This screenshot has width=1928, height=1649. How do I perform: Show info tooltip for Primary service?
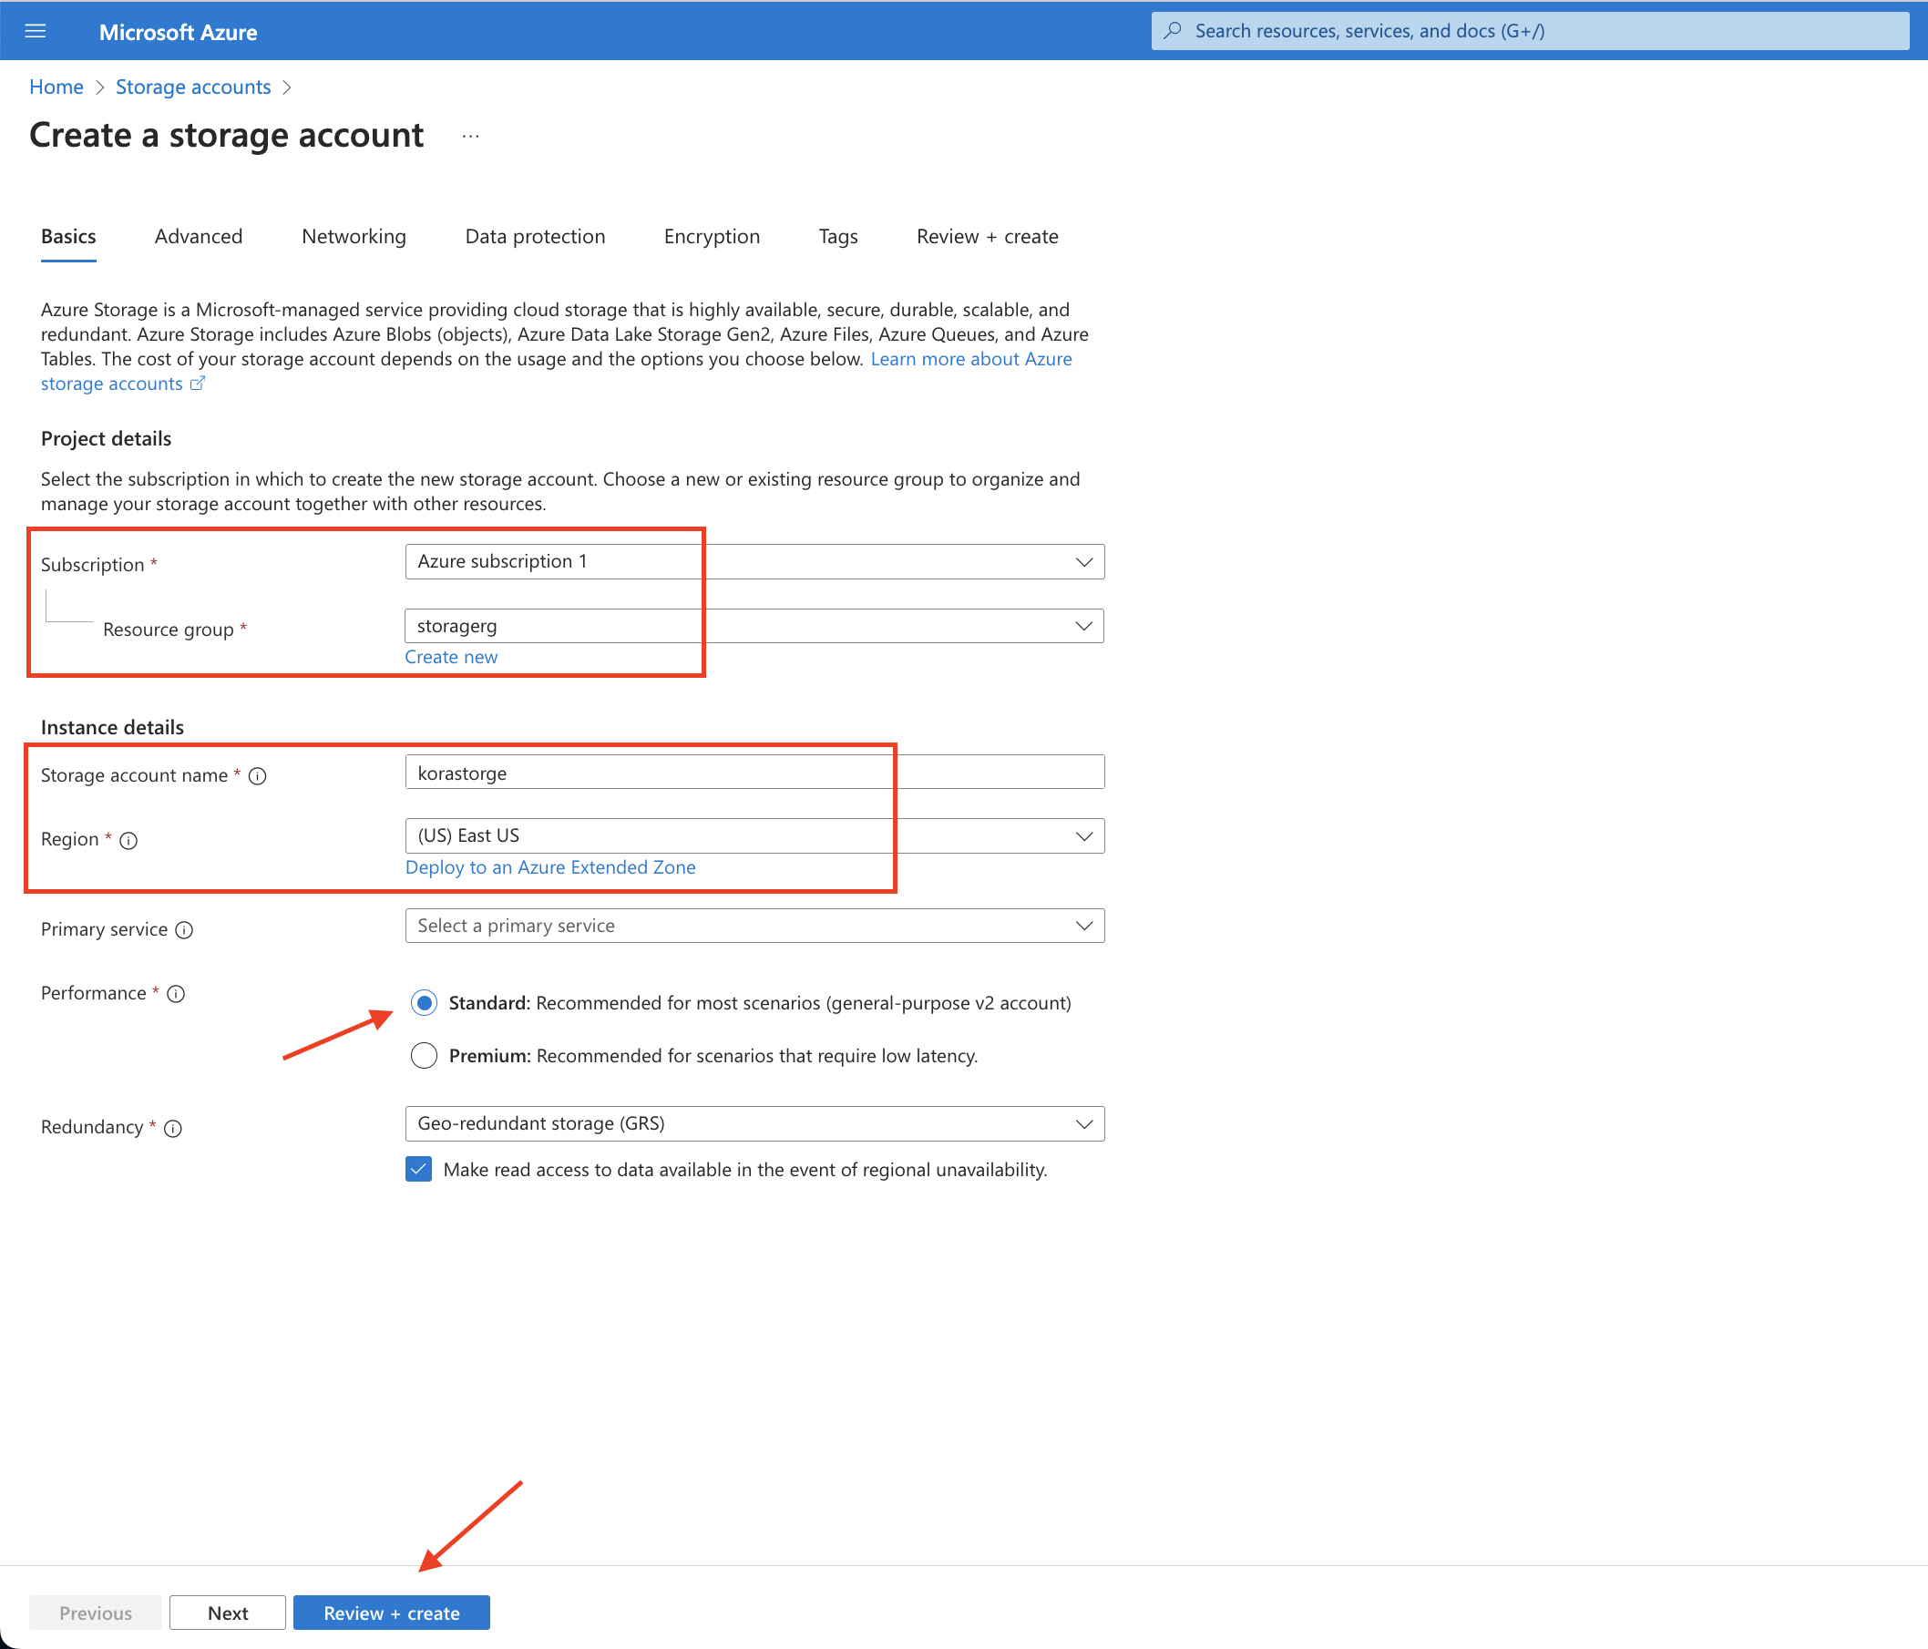click(x=184, y=930)
